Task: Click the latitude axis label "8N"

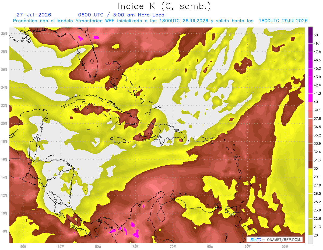Action: [5, 231]
